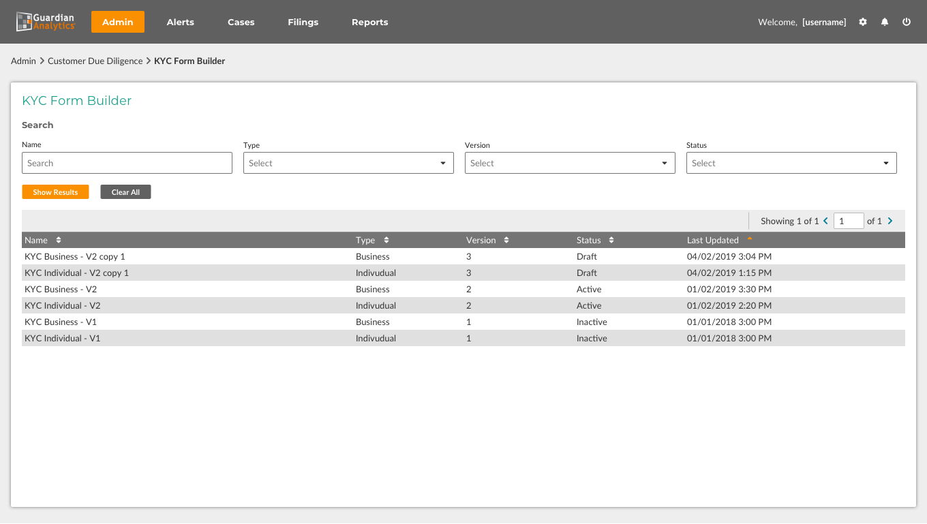
Task: Click the Showing 1 of 1 label
Action: 790,221
